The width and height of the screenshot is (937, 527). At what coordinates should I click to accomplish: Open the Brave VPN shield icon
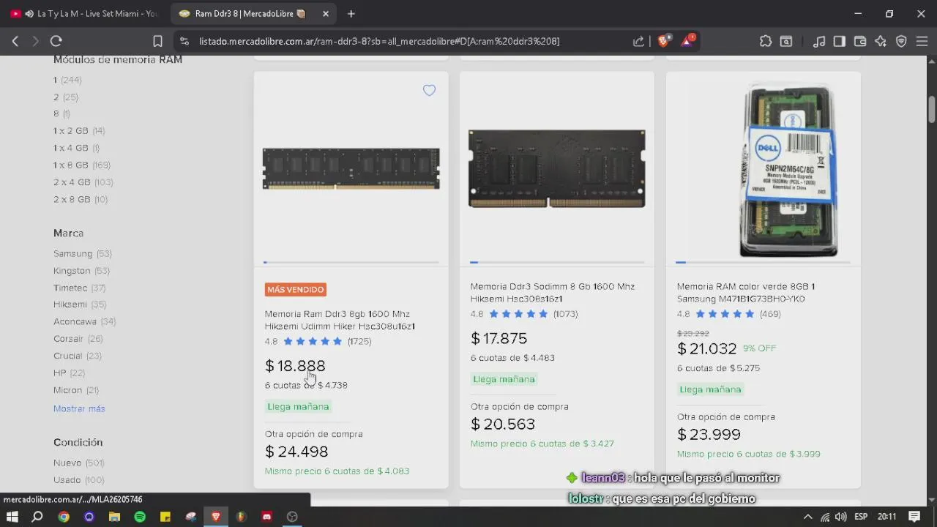point(901,41)
